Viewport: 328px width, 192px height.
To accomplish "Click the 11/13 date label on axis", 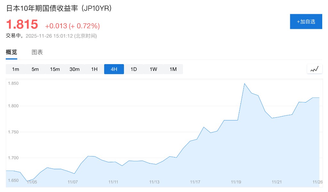I will (x=154, y=182).
